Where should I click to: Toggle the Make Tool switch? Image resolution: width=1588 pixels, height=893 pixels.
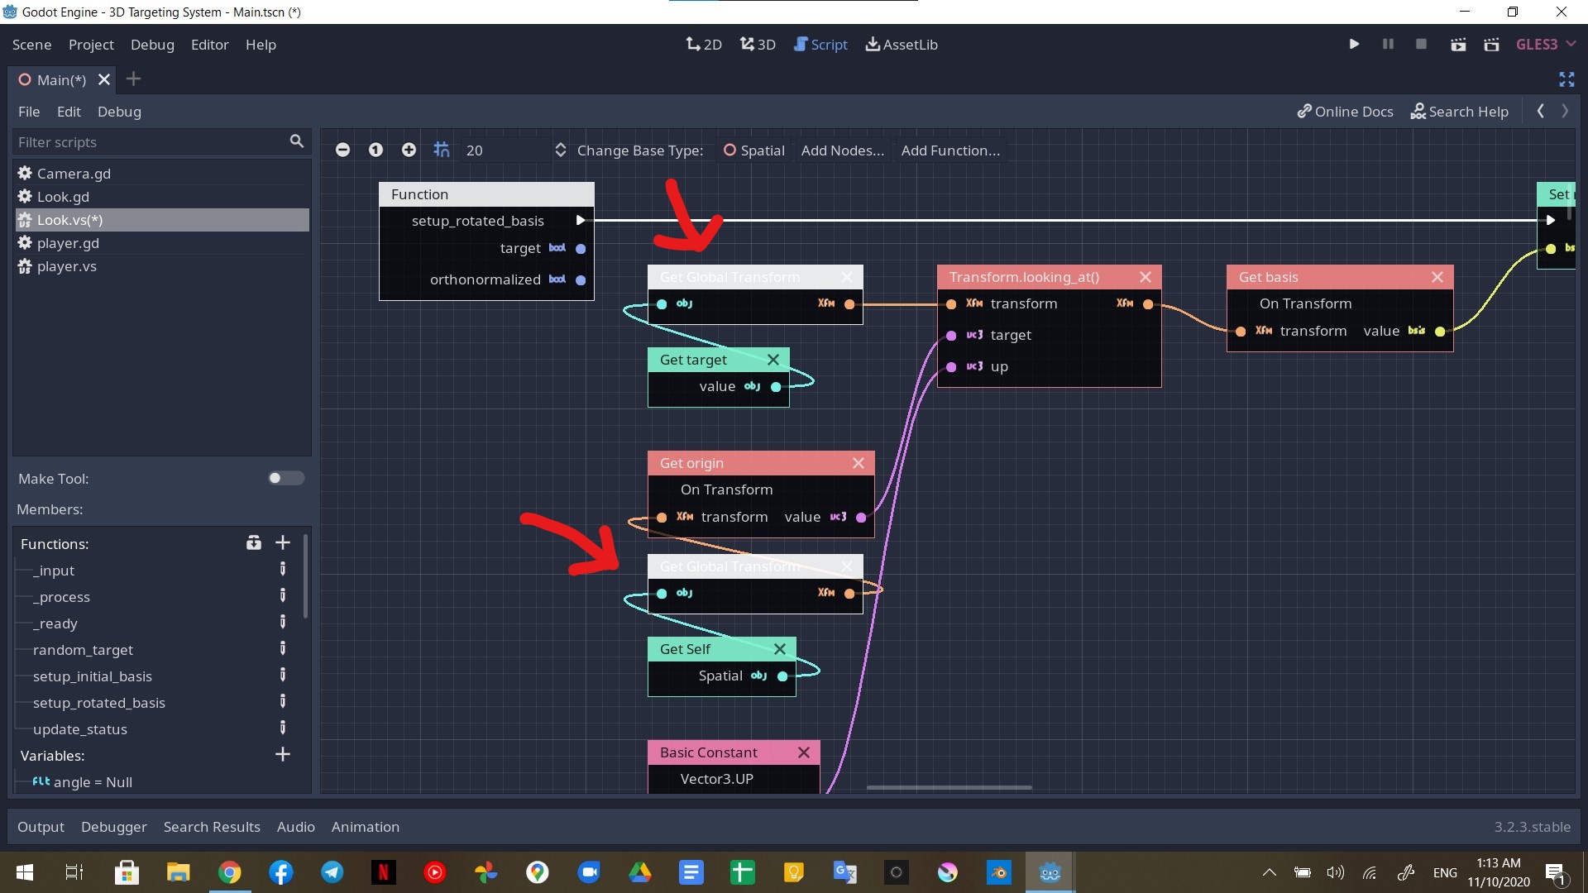pos(285,478)
